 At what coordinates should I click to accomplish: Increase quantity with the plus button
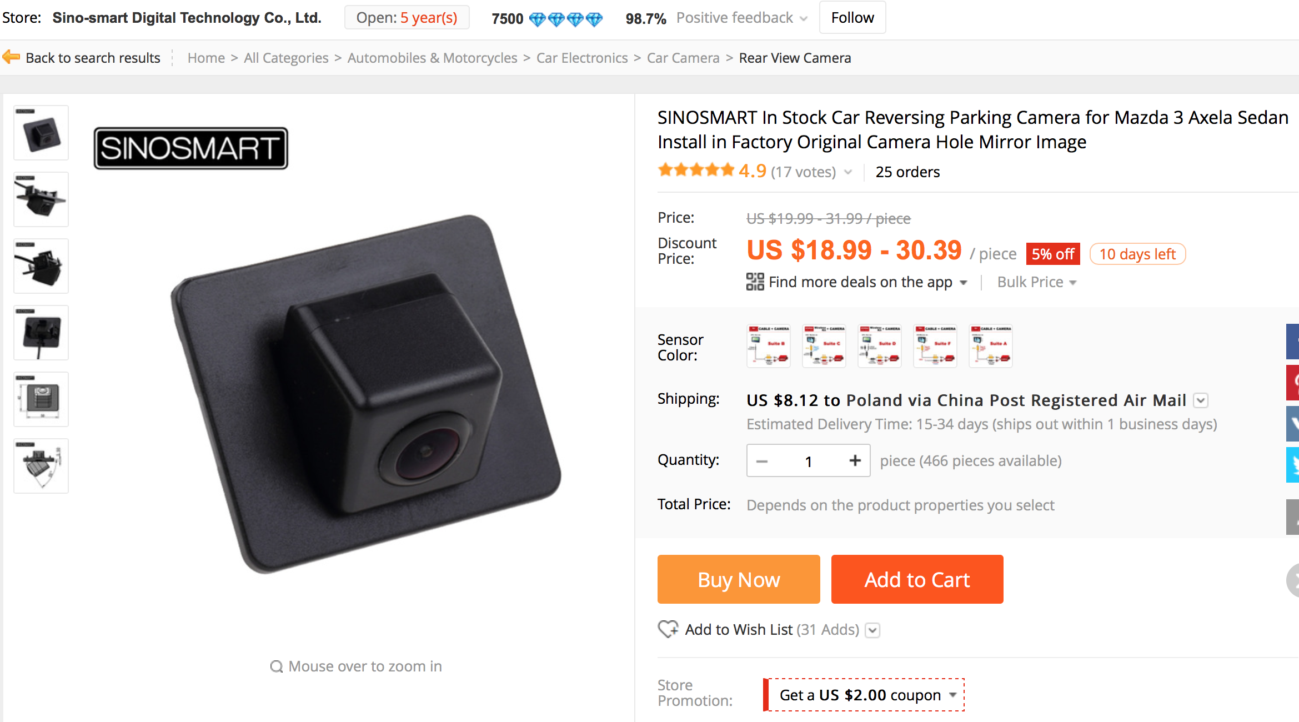(855, 460)
